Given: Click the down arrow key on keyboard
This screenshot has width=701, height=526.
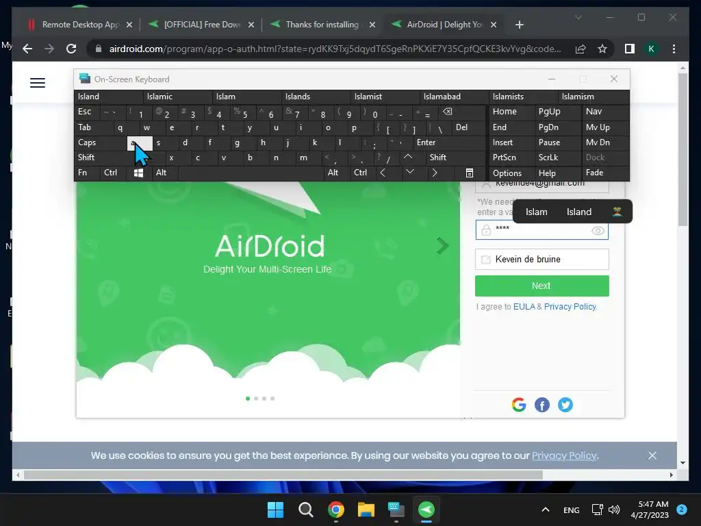Looking at the screenshot, I should (409, 172).
